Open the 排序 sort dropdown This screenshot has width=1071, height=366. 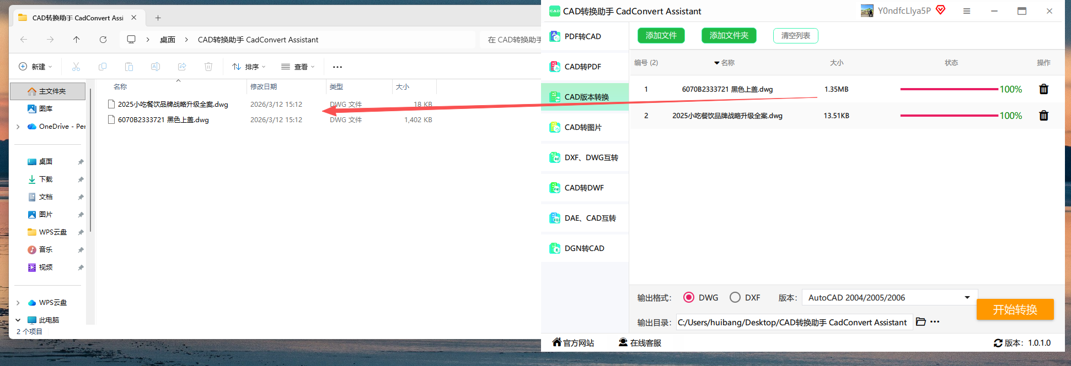coord(249,67)
